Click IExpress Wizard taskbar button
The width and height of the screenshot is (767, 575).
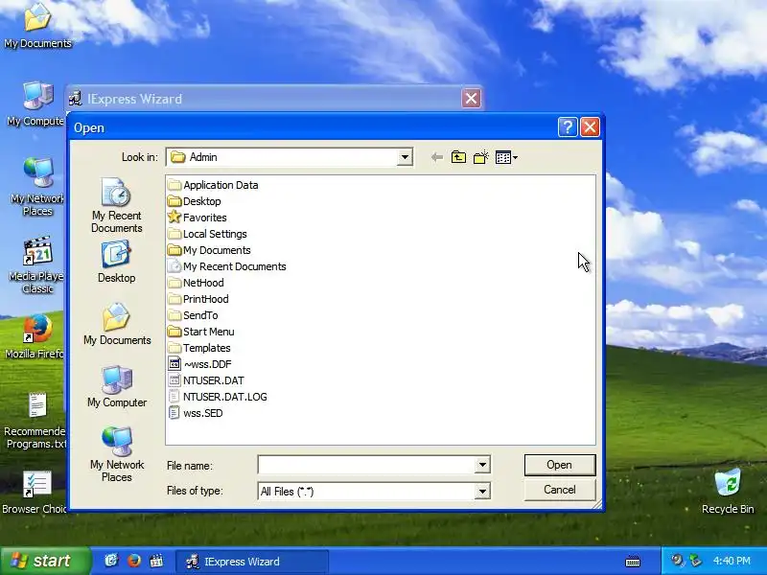tap(252, 562)
